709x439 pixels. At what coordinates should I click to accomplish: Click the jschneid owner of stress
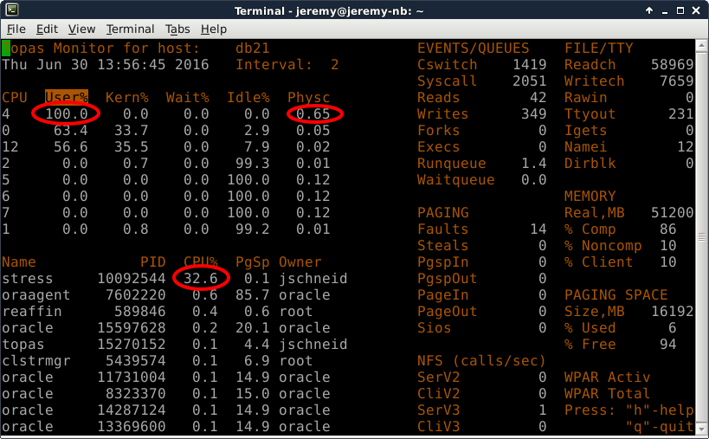[313, 279]
